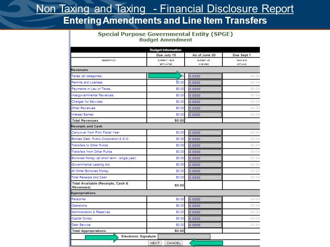Click the Due Sept 1 column header

[242, 55]
